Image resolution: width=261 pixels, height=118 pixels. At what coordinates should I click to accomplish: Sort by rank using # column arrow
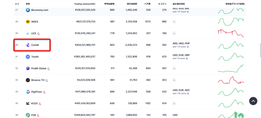[x=18, y=4]
